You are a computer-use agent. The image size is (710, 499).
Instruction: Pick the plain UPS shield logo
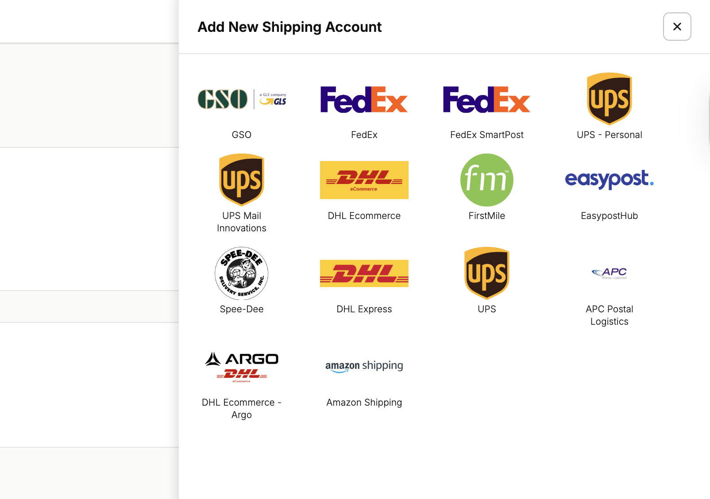tap(486, 273)
